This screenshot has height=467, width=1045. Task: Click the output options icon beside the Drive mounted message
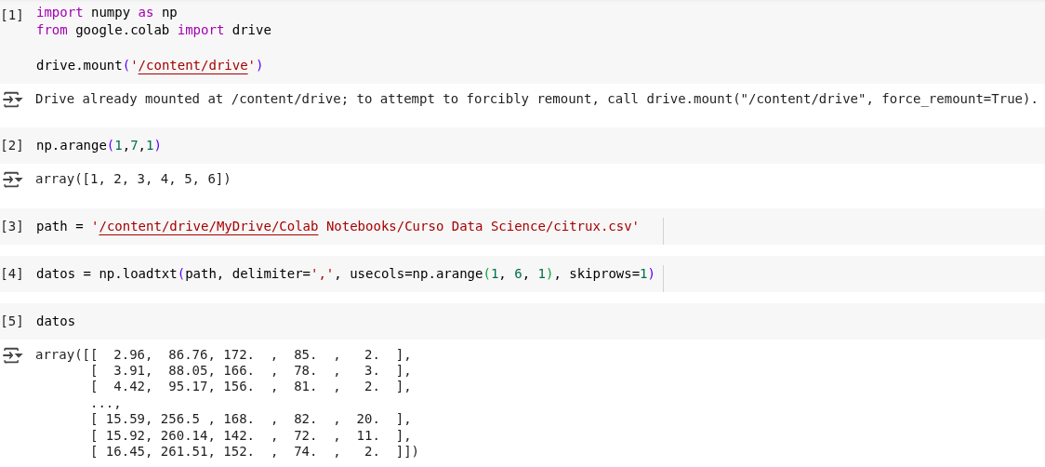click(12, 99)
